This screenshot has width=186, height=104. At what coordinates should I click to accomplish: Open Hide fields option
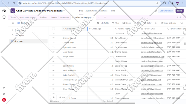point(103,23)
